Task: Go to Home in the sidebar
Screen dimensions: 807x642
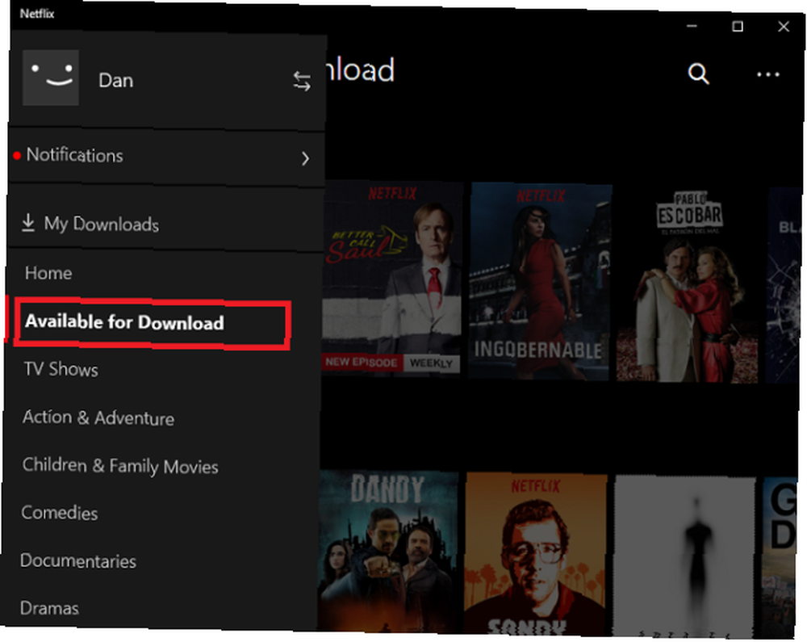Action: coord(48,273)
